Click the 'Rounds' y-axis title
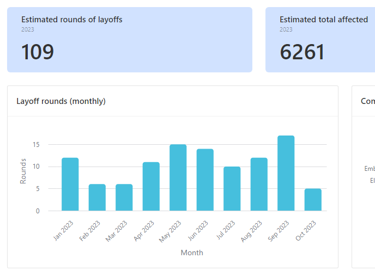 point(23,171)
